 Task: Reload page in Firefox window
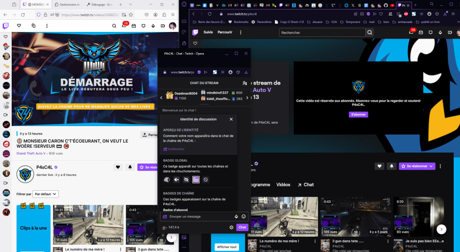click(23, 15)
